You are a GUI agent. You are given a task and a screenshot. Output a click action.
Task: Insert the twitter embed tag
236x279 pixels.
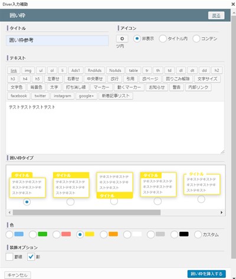point(40,96)
